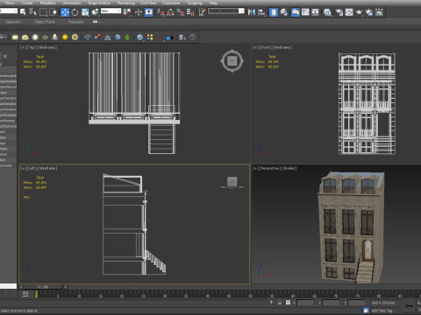Click the Align tool icon
Image resolution: width=421 pixels, height=315 pixels.
click(x=262, y=12)
